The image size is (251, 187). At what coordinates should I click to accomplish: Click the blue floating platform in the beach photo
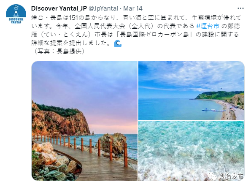click(x=213, y=110)
